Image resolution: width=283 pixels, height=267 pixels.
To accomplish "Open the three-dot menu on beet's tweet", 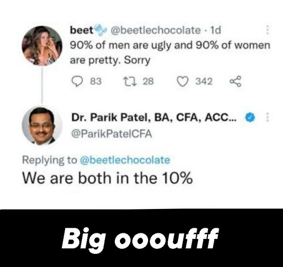I will [268, 30].
